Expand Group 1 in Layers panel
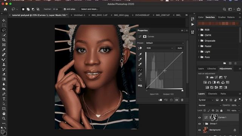Image resolution: width=242 pixels, height=136 pixels. tap(203, 124)
